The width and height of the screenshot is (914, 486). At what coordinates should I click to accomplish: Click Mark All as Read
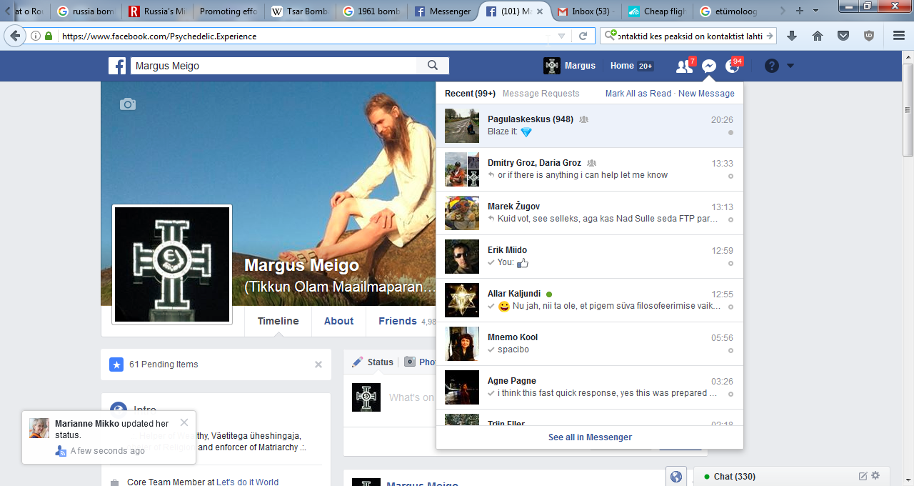point(638,94)
